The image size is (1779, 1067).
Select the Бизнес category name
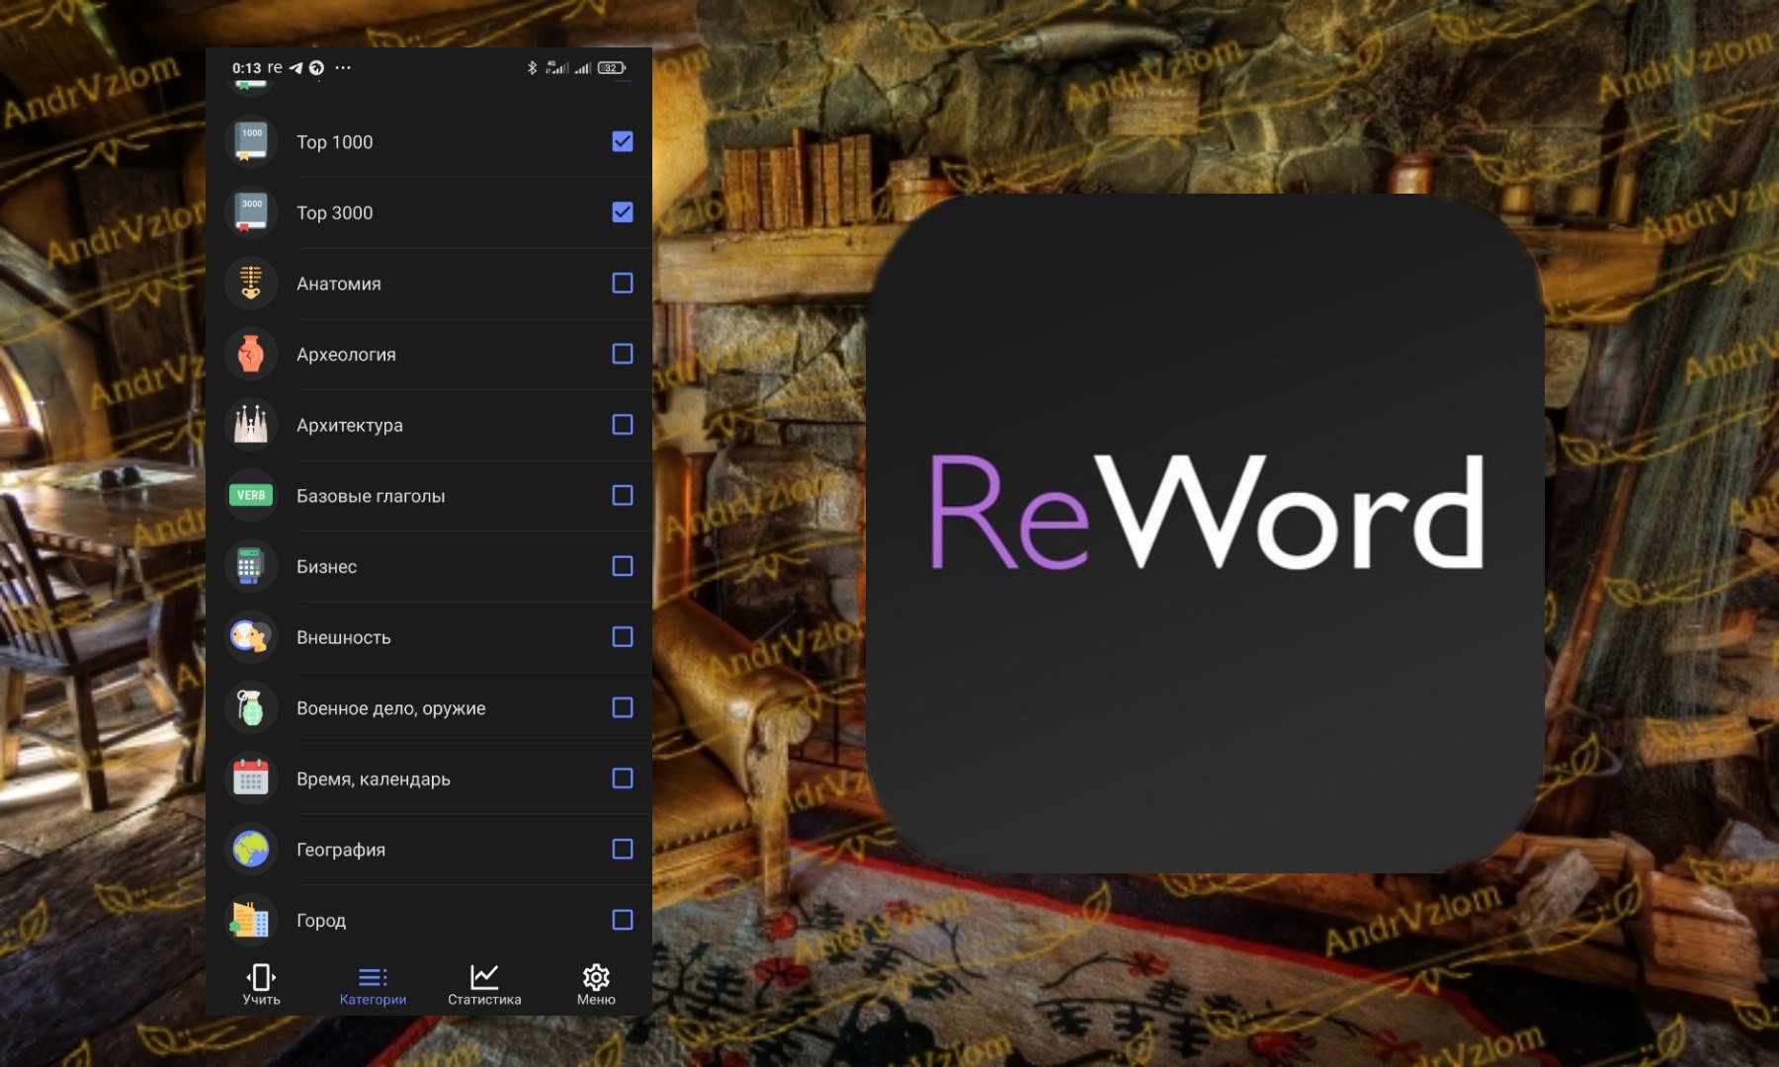coord(327,567)
